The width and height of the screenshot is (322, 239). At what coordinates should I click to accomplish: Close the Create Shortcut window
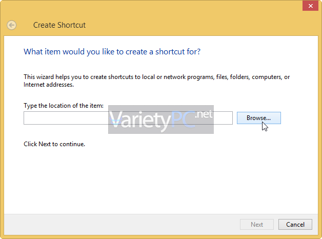click(311, 6)
